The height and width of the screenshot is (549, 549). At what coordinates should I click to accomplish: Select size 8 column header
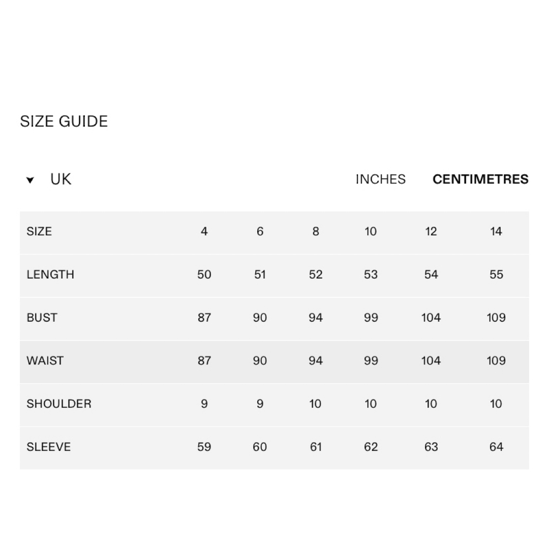pos(316,231)
